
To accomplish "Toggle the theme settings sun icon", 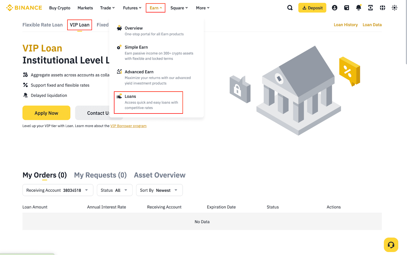I will (x=394, y=8).
